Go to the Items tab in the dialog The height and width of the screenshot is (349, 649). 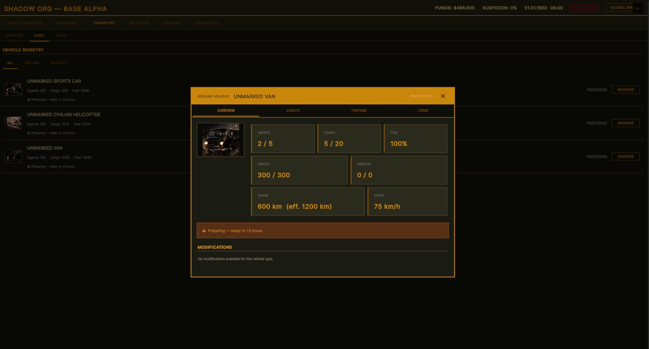click(x=423, y=111)
